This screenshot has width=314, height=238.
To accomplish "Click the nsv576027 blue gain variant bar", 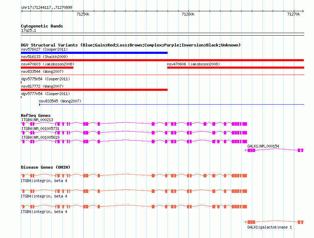I will [94, 53].
